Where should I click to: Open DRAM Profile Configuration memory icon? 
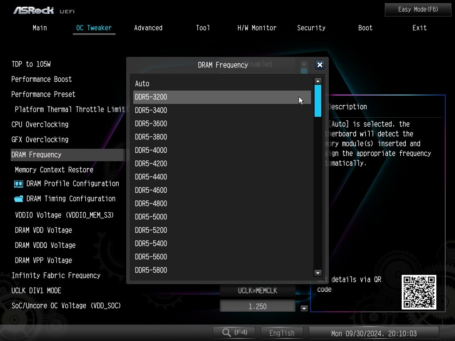coord(19,184)
